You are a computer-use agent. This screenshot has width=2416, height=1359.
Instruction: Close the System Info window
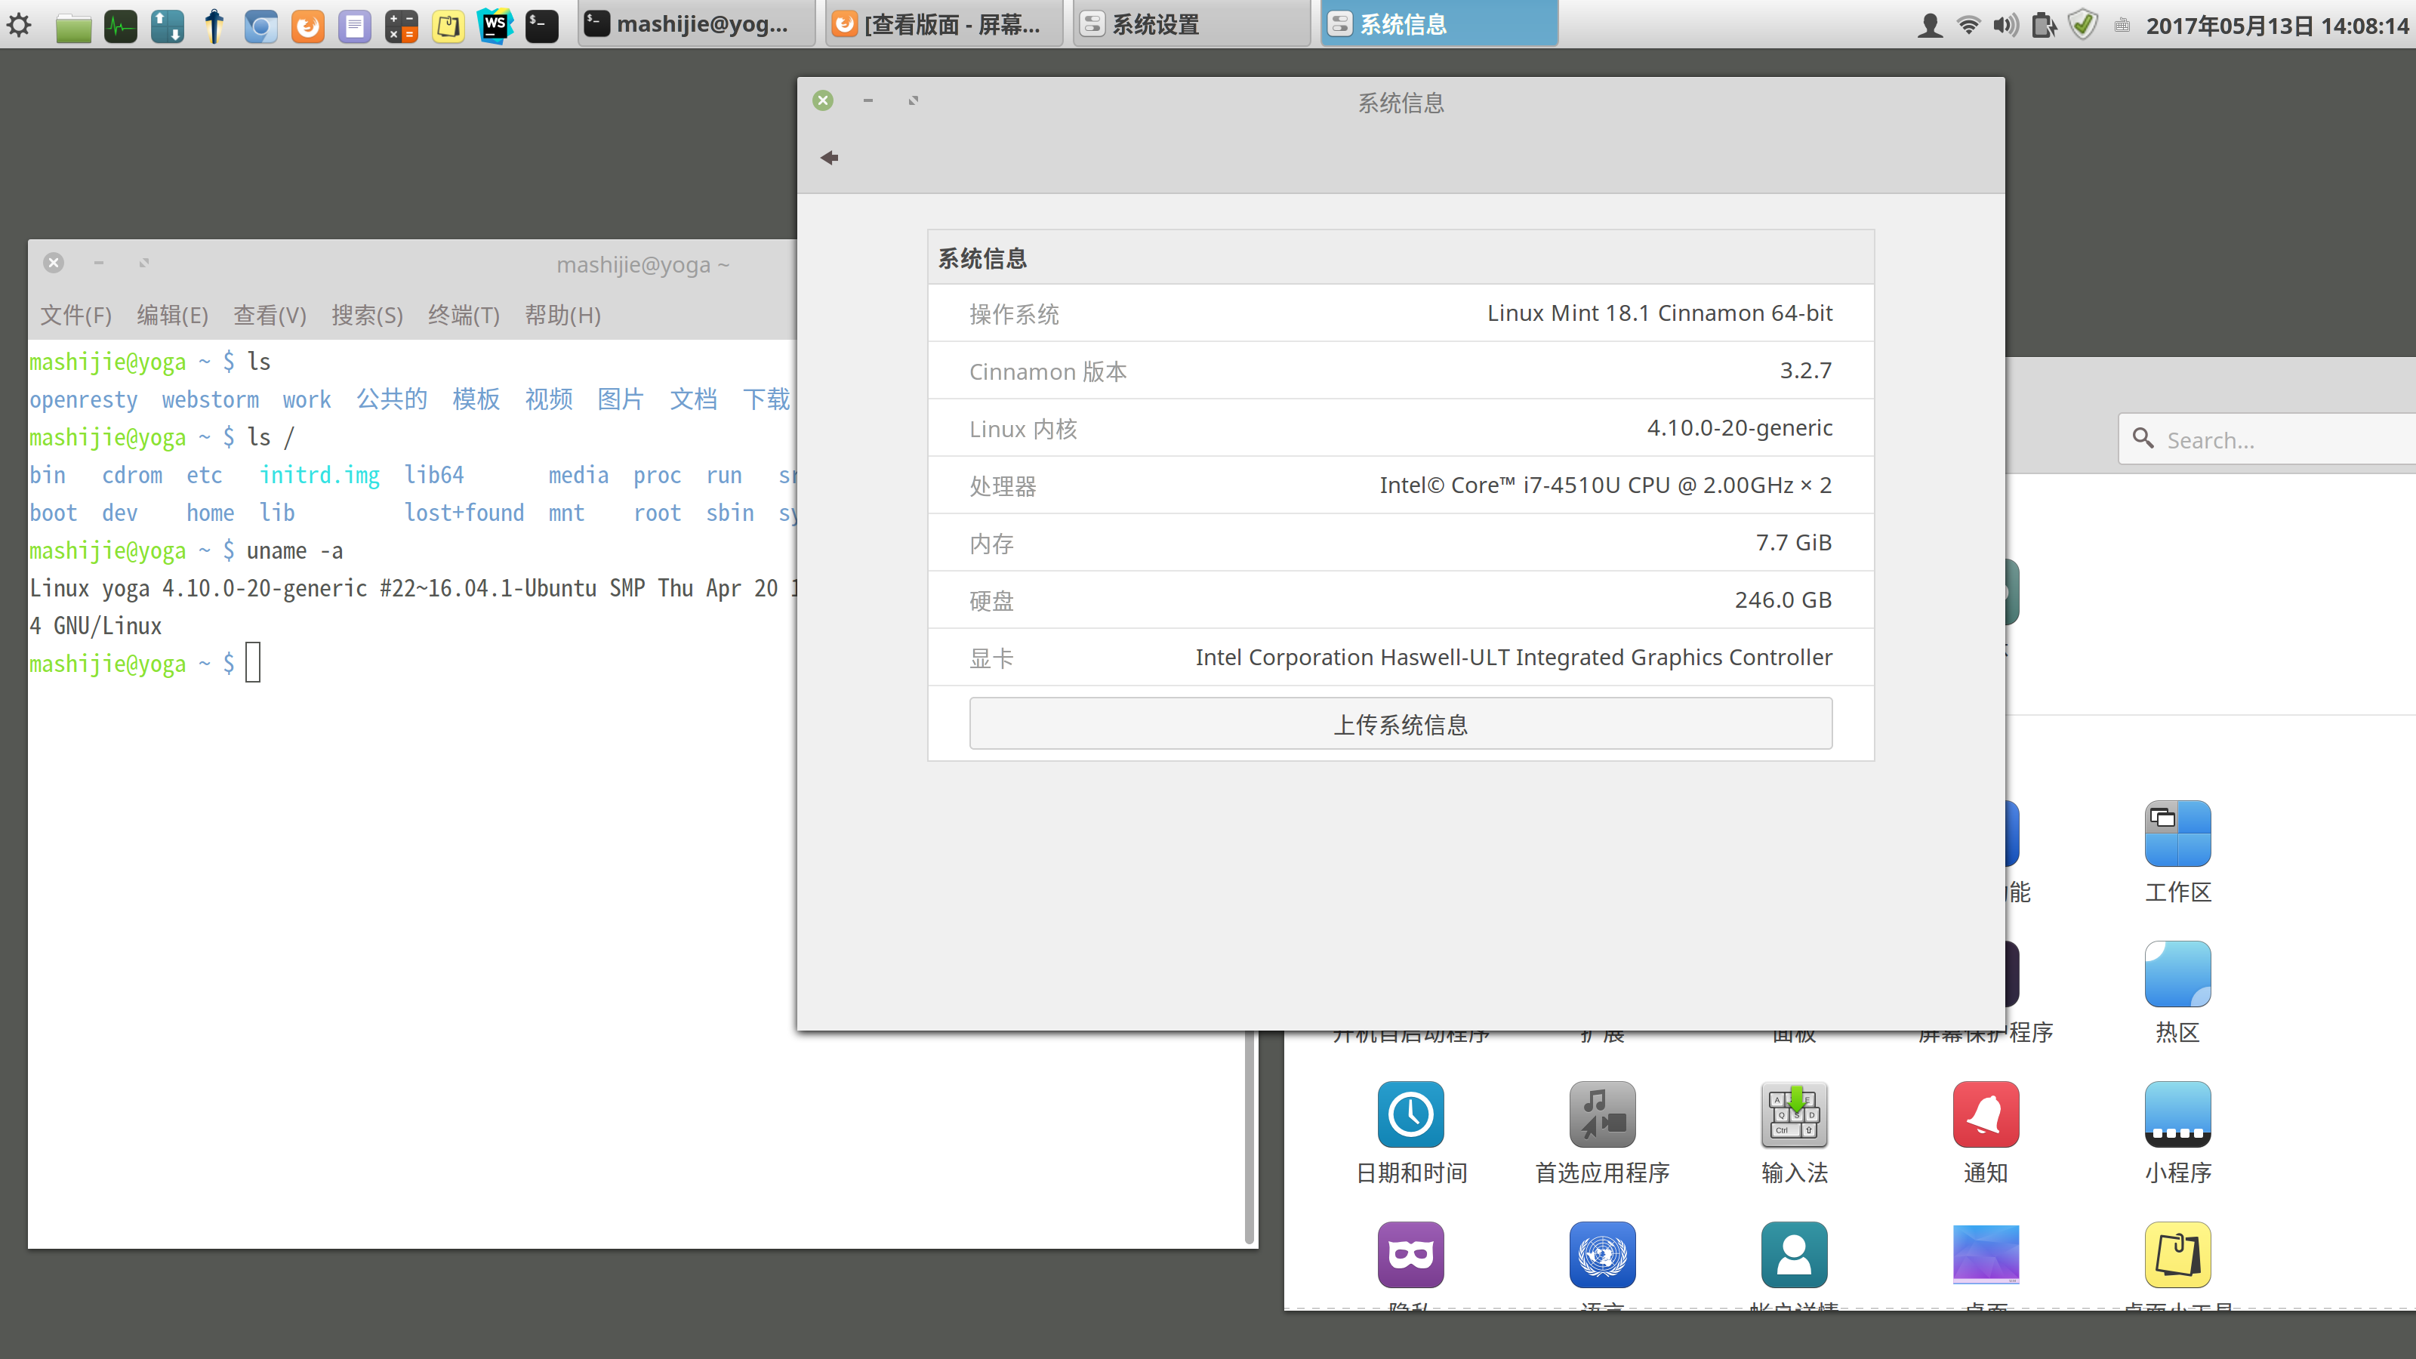point(822,100)
